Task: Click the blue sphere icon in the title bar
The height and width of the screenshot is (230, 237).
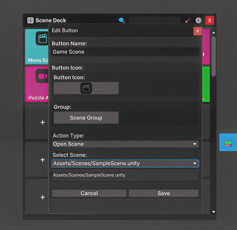Action: pos(121,20)
